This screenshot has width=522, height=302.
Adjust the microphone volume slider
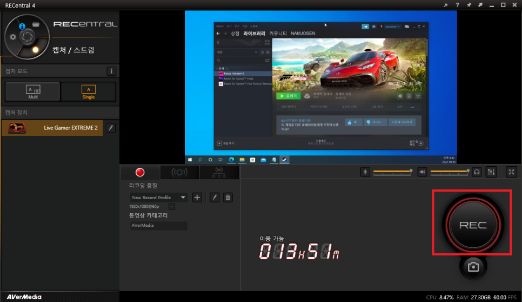[x=392, y=172]
